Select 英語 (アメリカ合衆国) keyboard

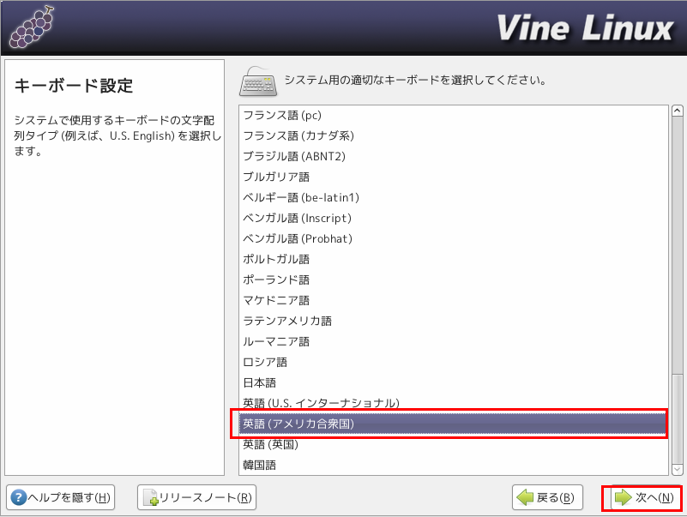tap(452, 424)
